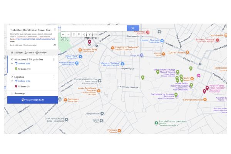Click the Arnau Toykhana Restaurant icon
Screen dimensions: 231x154
pyautogui.click(x=99, y=91)
